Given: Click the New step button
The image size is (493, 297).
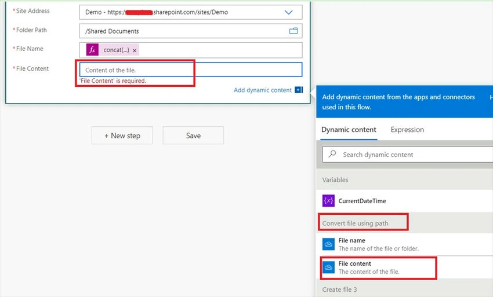Looking at the screenshot, I should 122,135.
